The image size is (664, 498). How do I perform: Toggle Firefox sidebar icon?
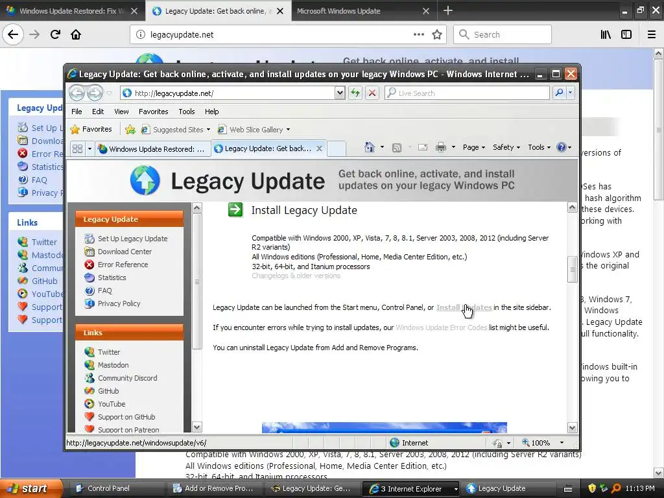click(626, 35)
